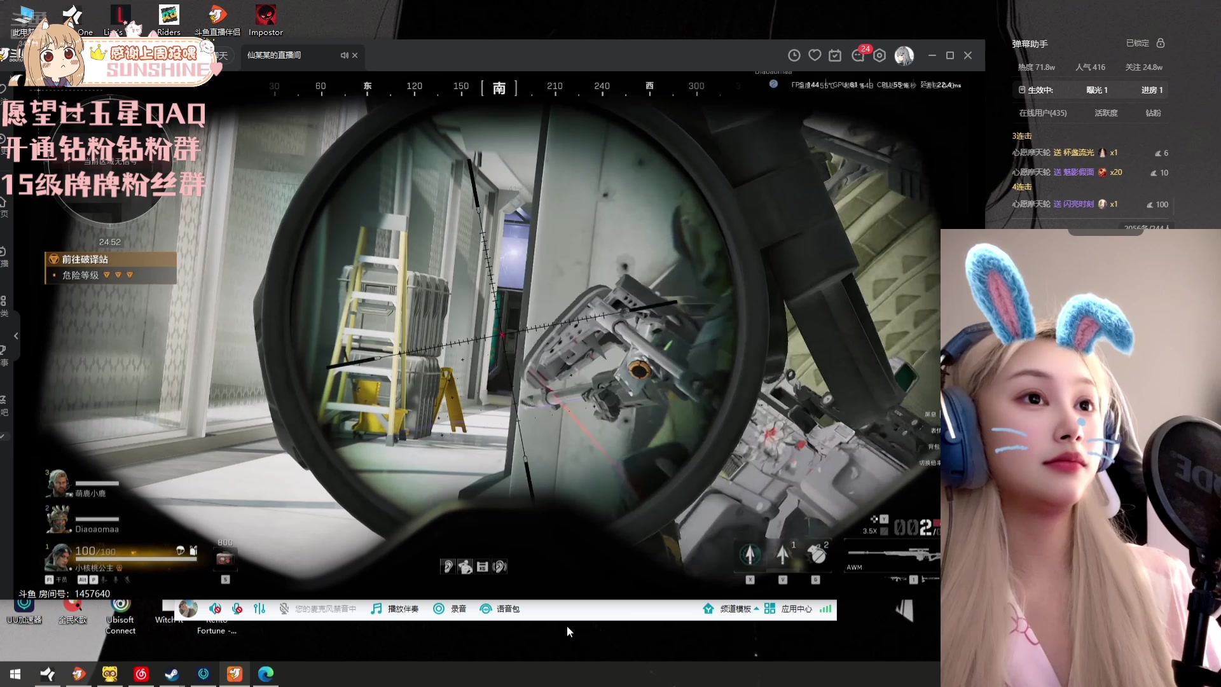1221x687 pixels.
Task: Open the 语音包 voice pack
Action: click(x=500, y=609)
